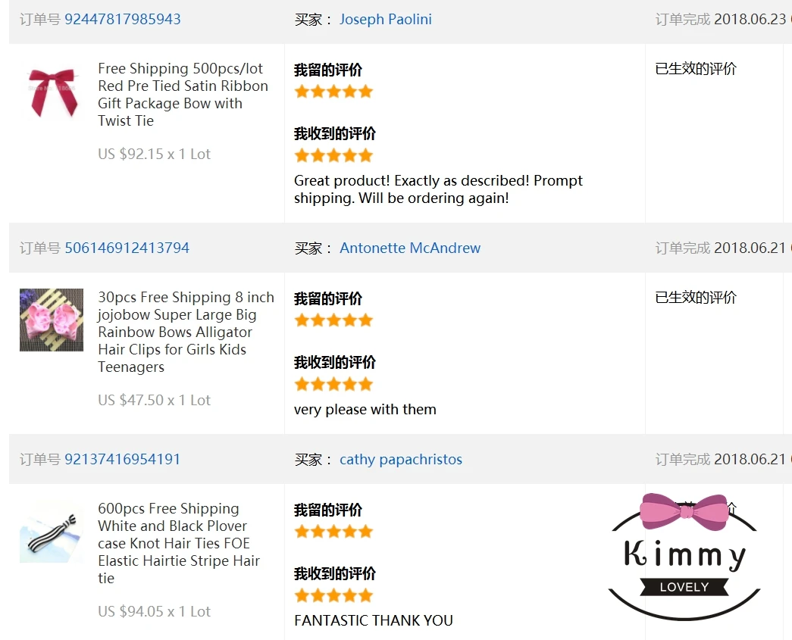The width and height of the screenshot is (792, 640).
Task: Open order number 92137416954191
Action: pyautogui.click(x=123, y=460)
